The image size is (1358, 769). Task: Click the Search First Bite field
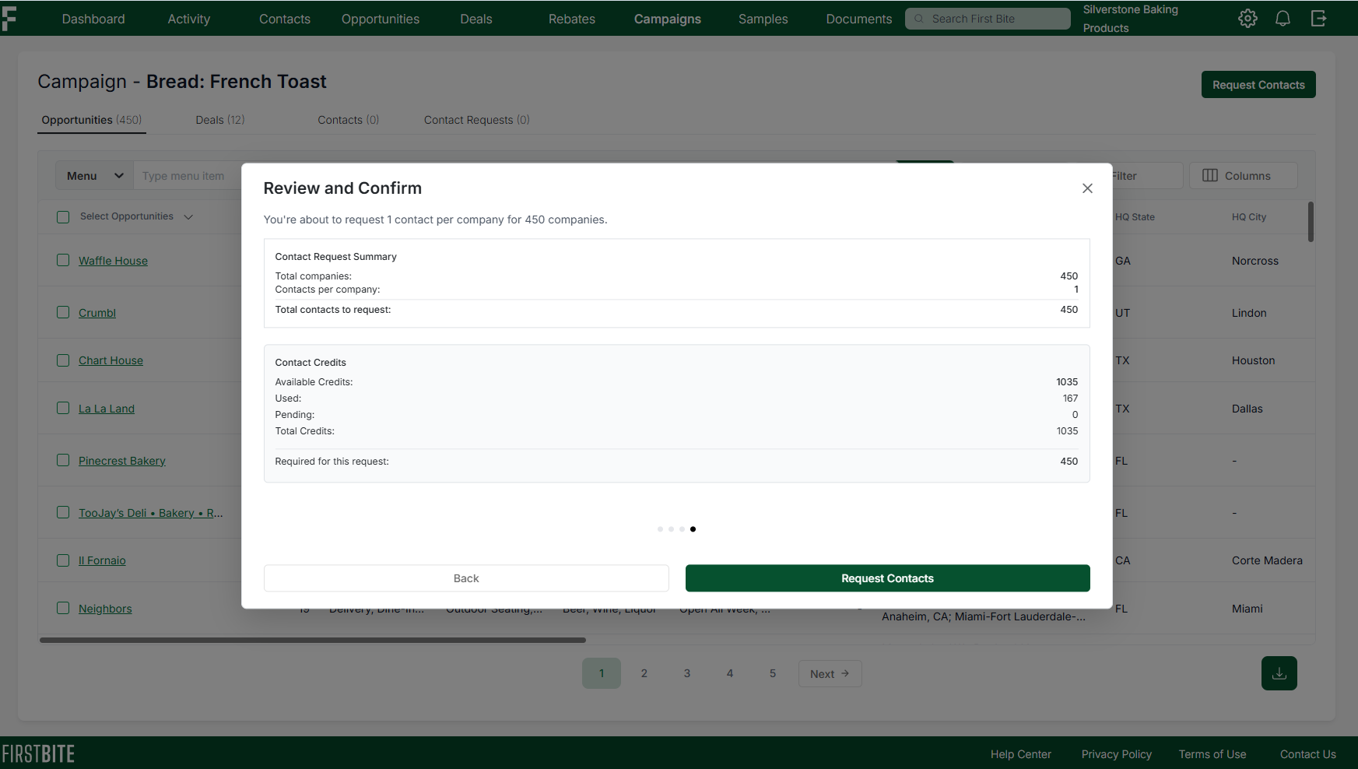988,19
